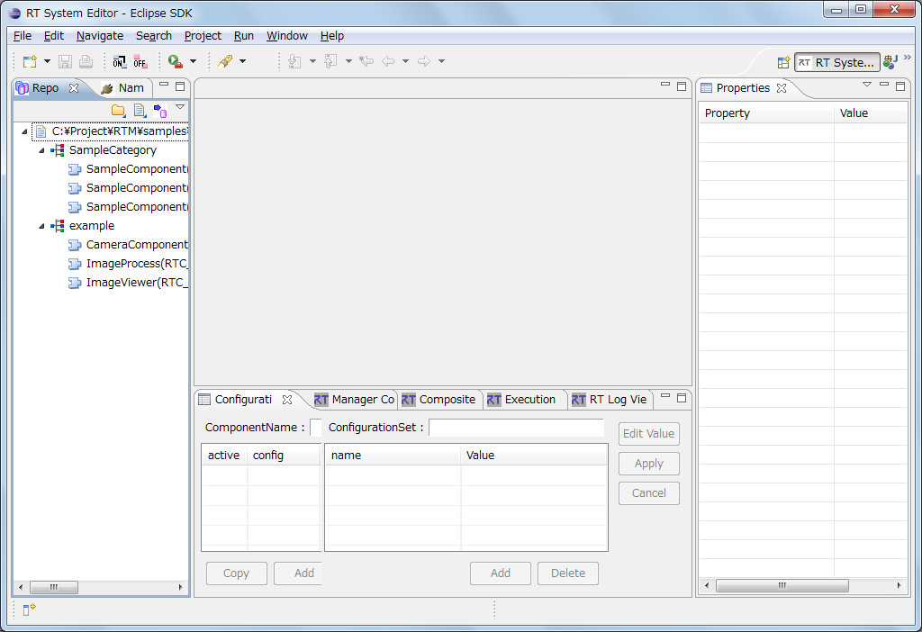Go to next annotation icon
Viewport: 922px width, 632px height.
[295, 61]
